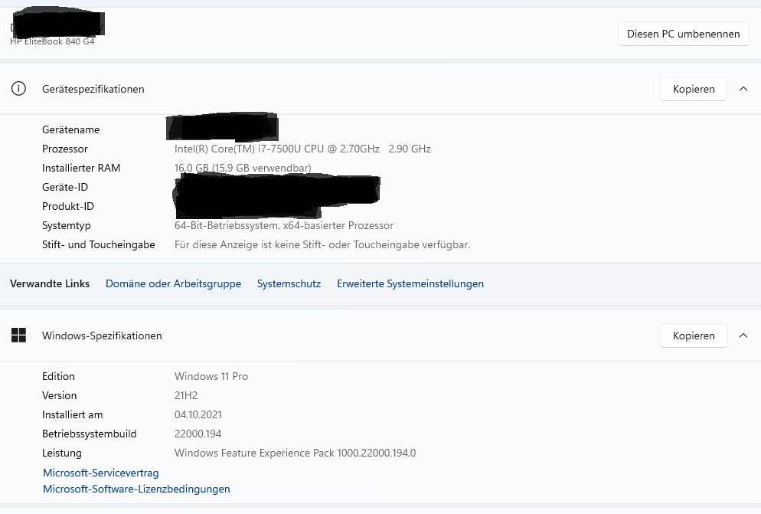Copy Windows specs with Kopieren button
Image resolution: width=761 pixels, height=514 pixels.
[x=694, y=336]
